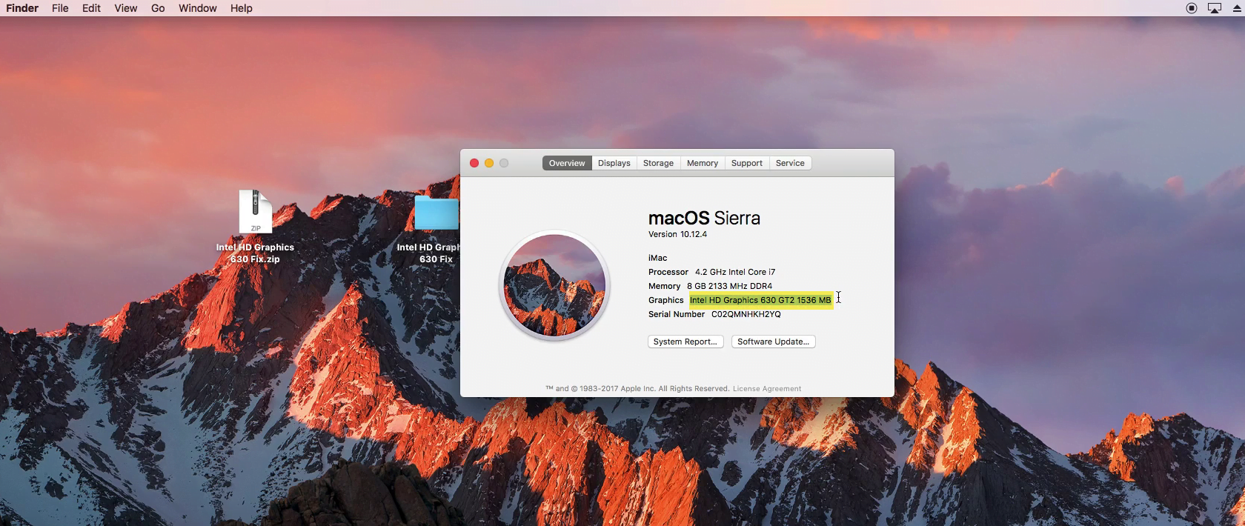The width and height of the screenshot is (1245, 526).
Task: Click the screen recording status icon
Action: coord(1192,8)
